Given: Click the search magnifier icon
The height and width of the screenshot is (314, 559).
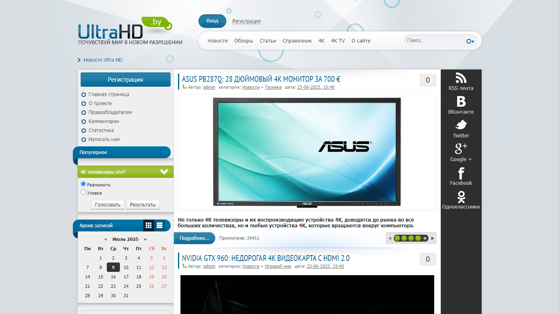Looking at the screenshot, I should 470,41.
